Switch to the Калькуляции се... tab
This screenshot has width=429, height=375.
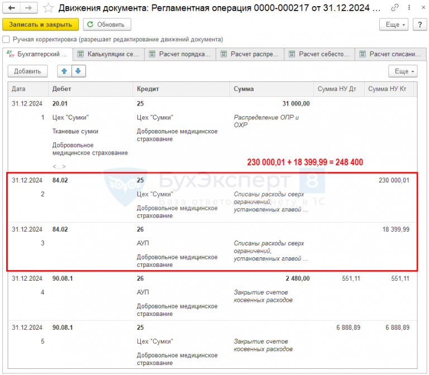108,54
